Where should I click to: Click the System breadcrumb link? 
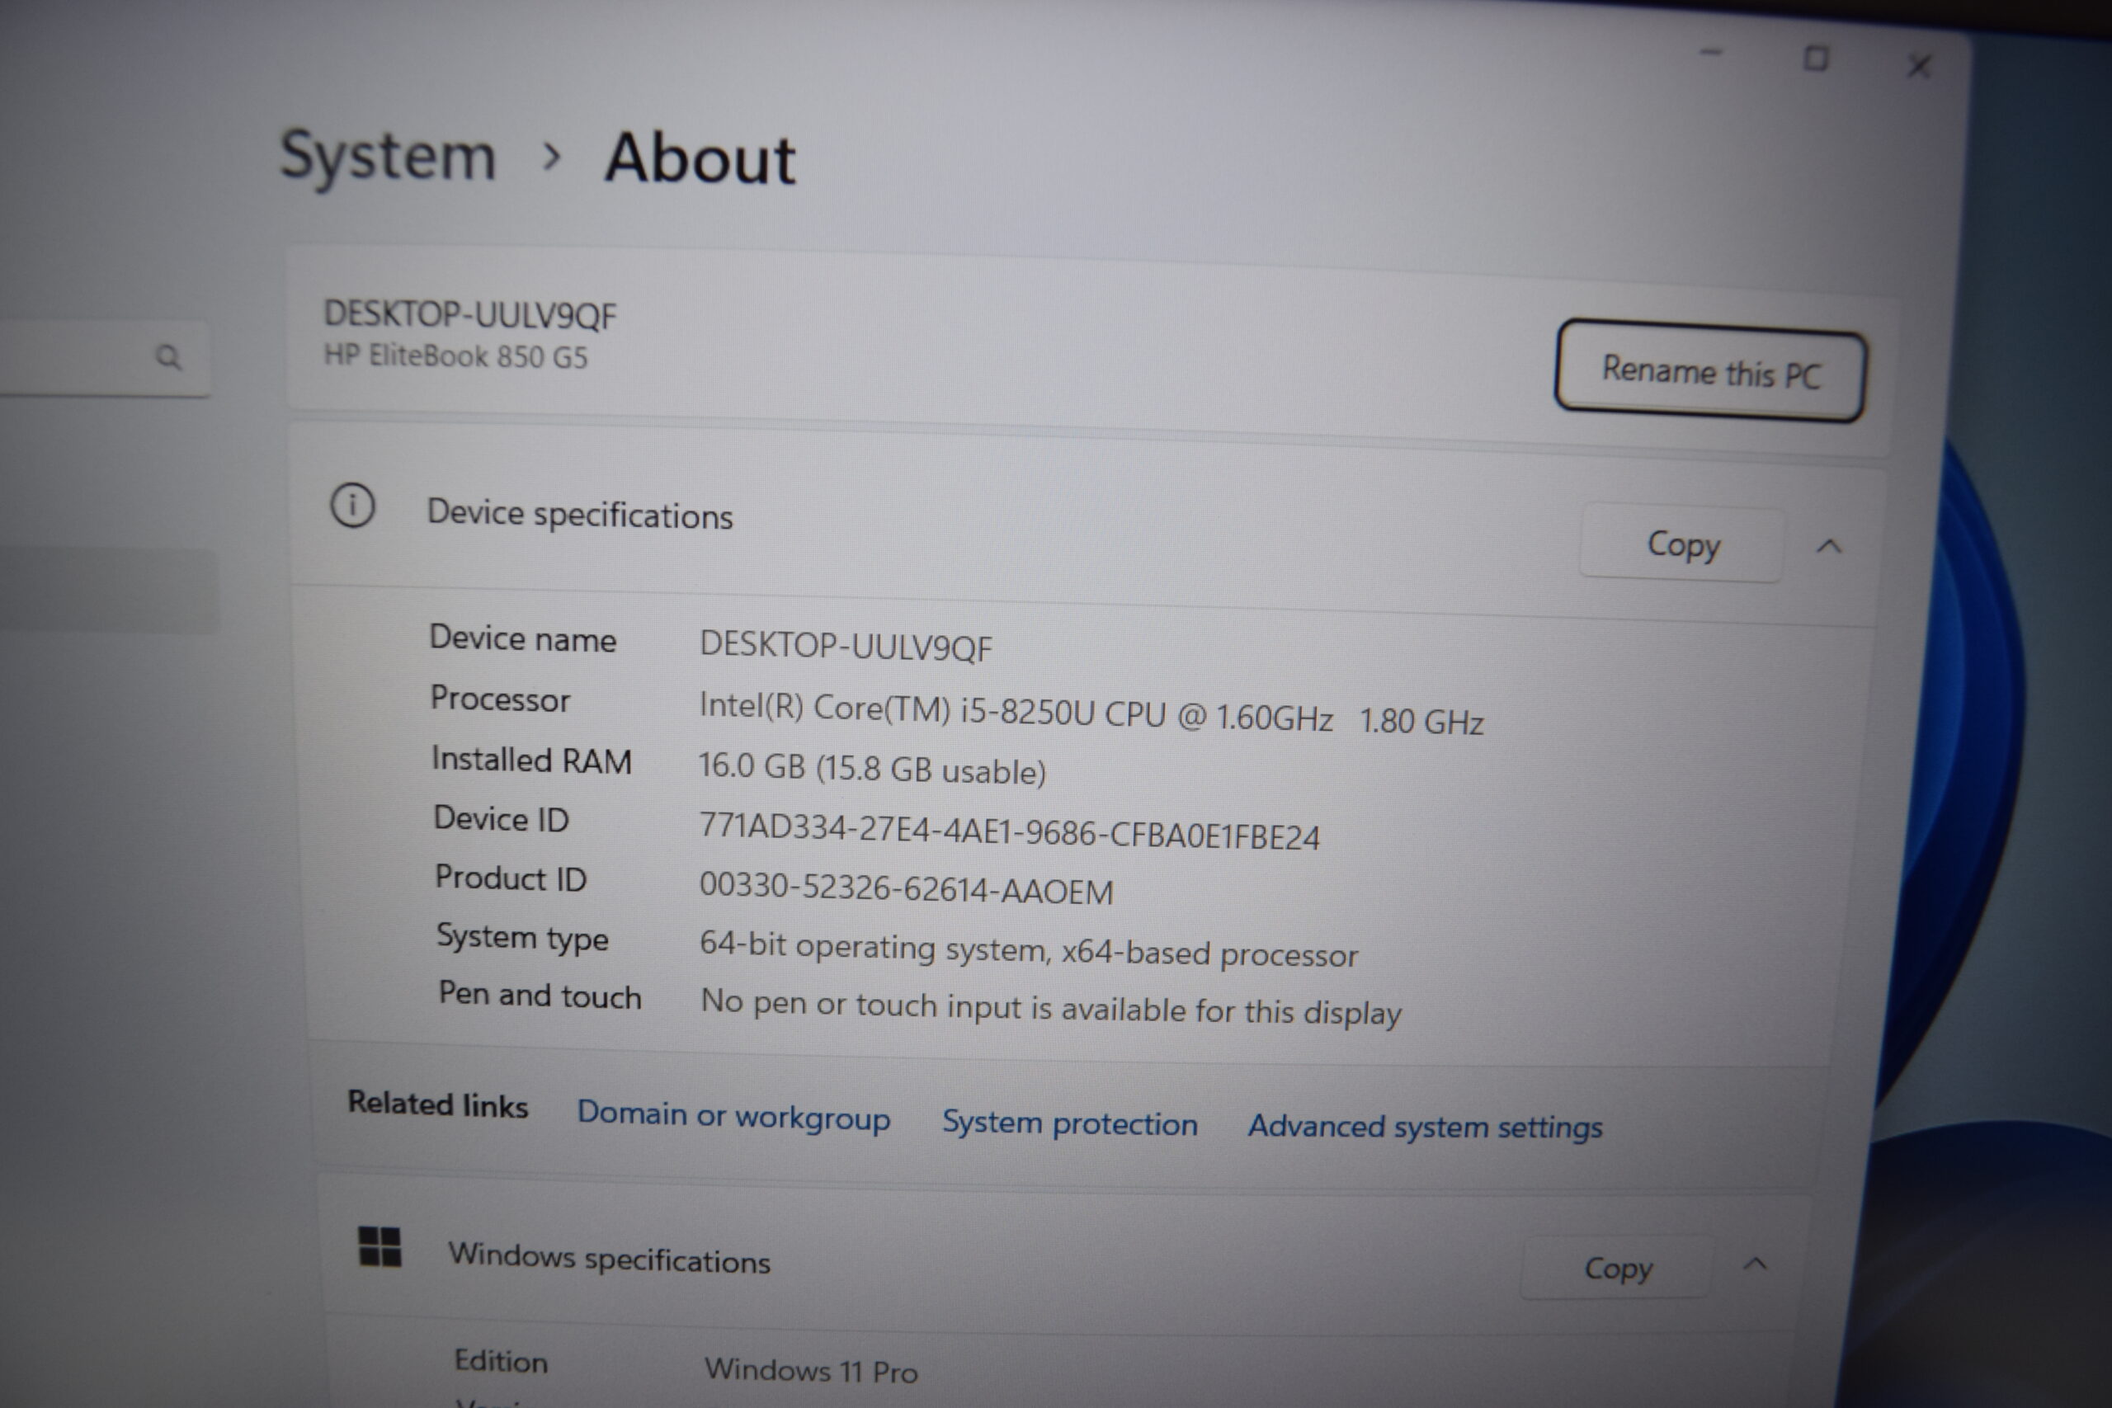(388, 158)
